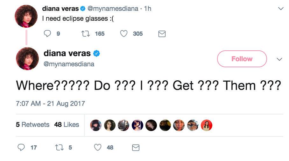
Task: Like the tweet with 48 likes
Action: pos(98,148)
